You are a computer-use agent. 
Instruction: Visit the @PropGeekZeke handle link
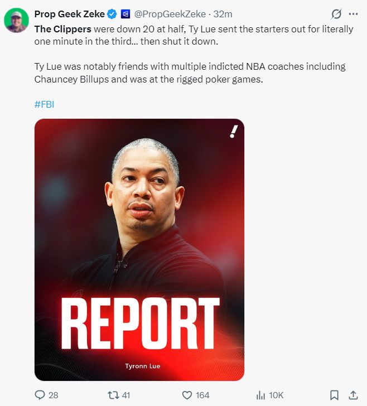click(170, 14)
